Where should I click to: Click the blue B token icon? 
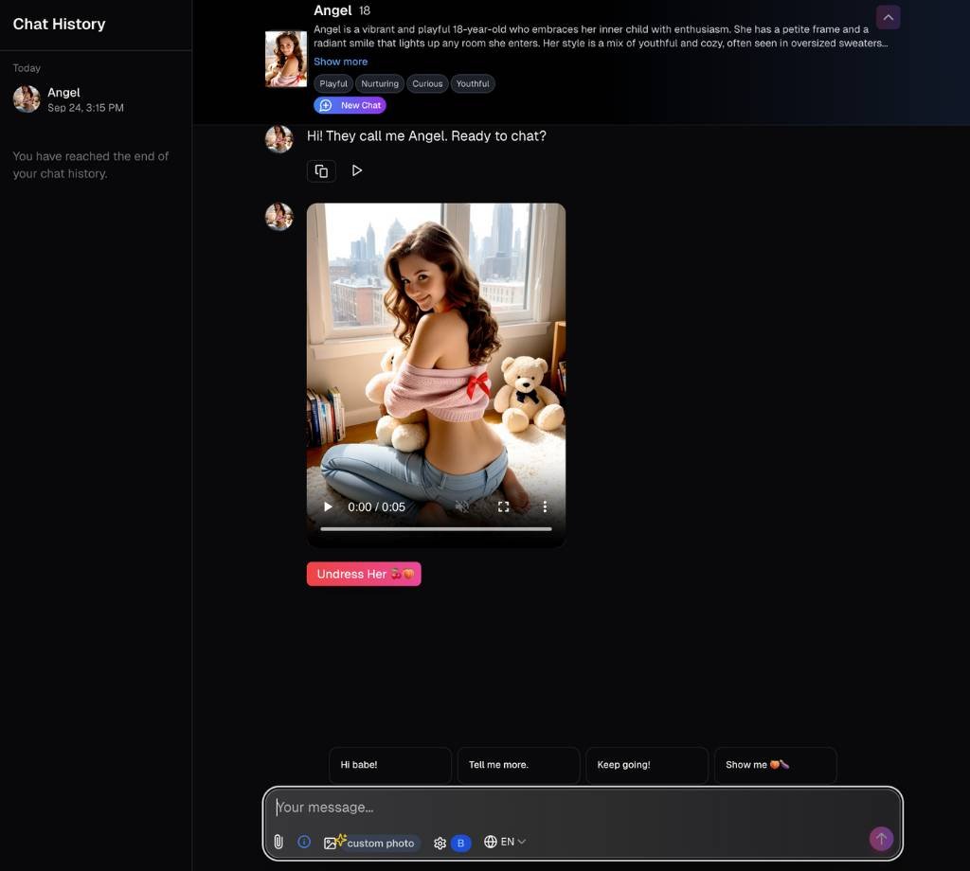click(461, 842)
